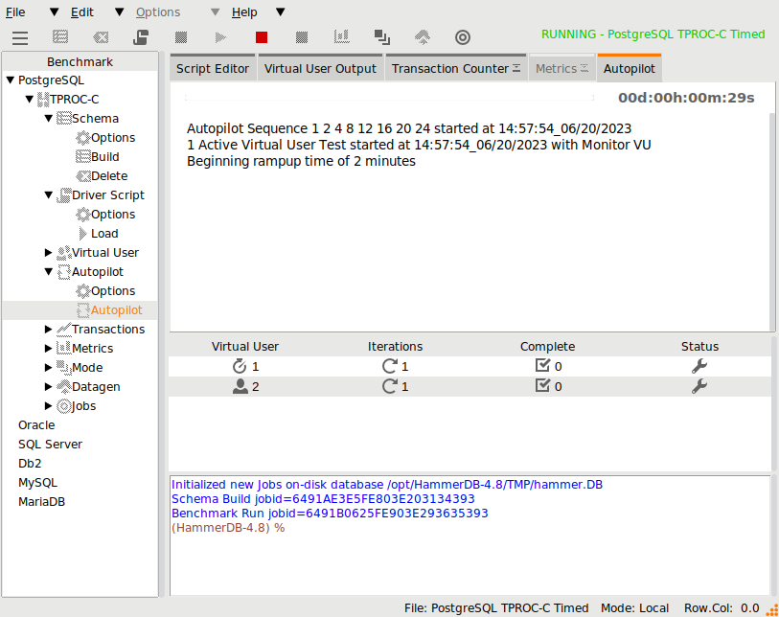Click the Driver Script Options gear icon
The image size is (779, 617).
[83, 214]
